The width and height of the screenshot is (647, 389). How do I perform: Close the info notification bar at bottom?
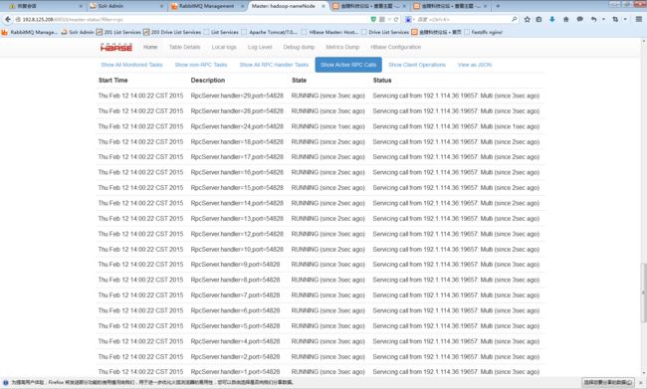641,383
